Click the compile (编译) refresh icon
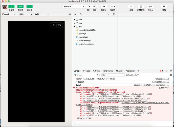The image size is (174, 127). 89,7
